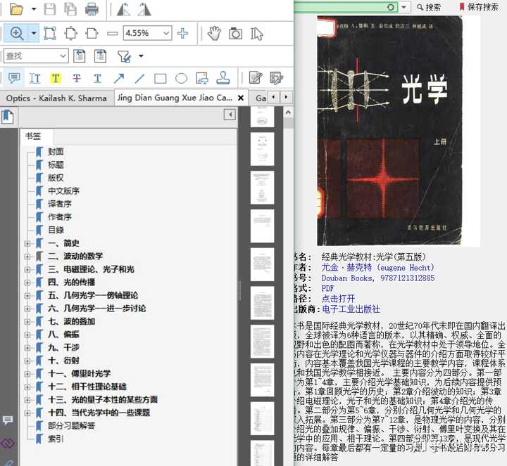Expand the 八、偏振 bookmark node
The image size is (507, 466).
coord(27,335)
